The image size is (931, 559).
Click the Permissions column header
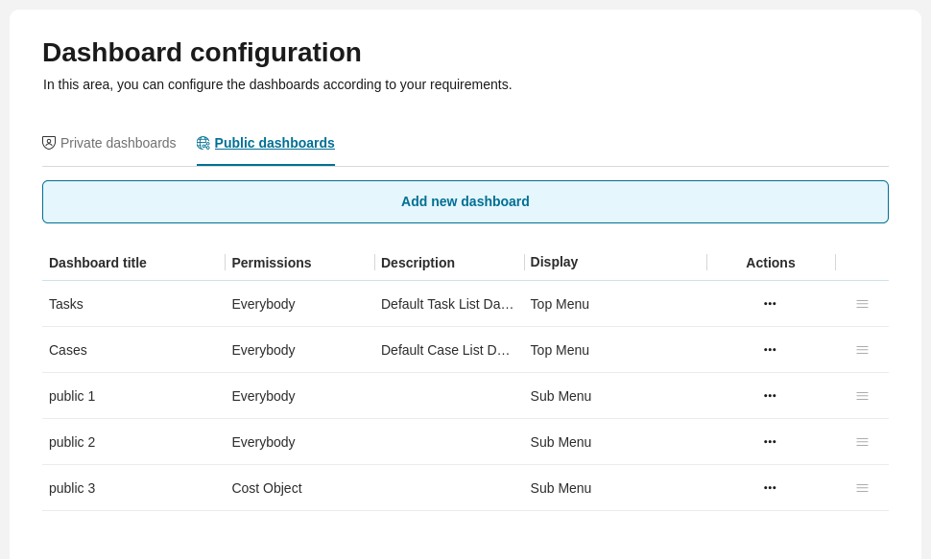[272, 263]
